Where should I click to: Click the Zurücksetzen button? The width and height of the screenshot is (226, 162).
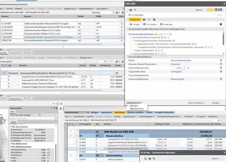click(150, 24)
